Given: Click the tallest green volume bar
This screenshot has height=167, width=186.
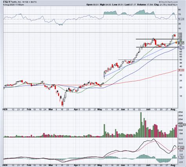Looking at the screenshot, I should point(141,125).
